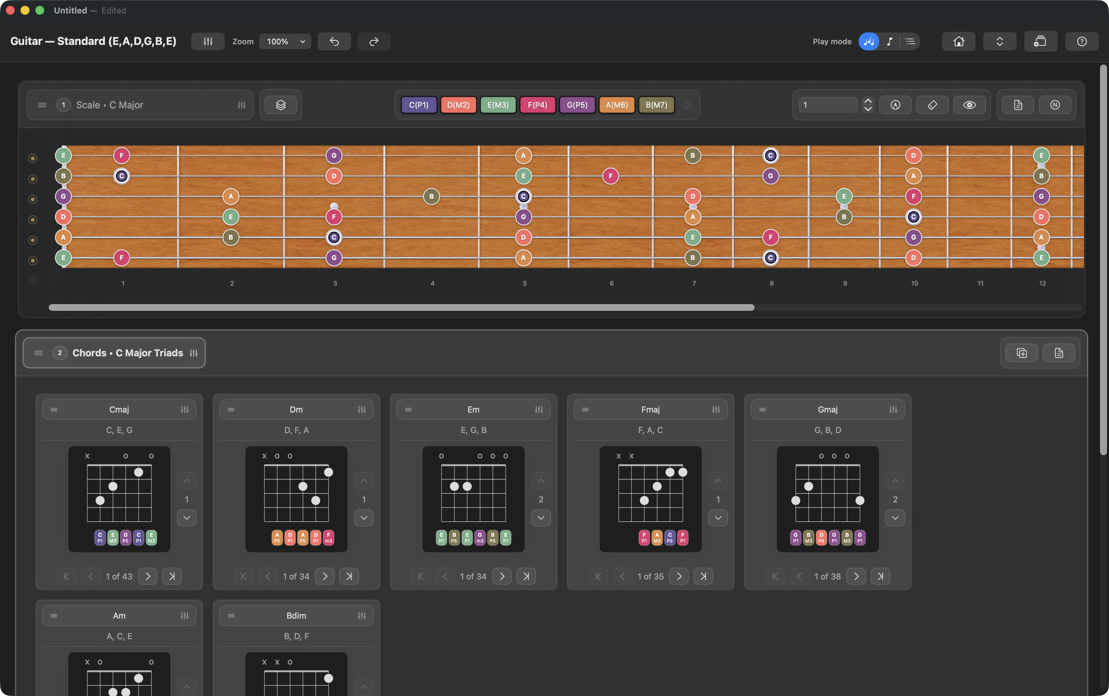The image size is (1109, 696).
Task: Undo the last action
Action: (334, 41)
